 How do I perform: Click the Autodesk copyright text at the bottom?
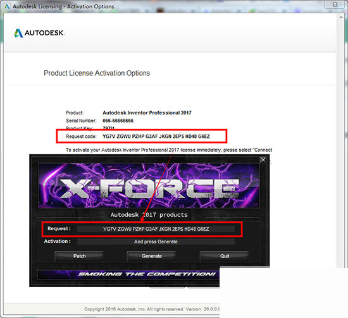(152, 309)
